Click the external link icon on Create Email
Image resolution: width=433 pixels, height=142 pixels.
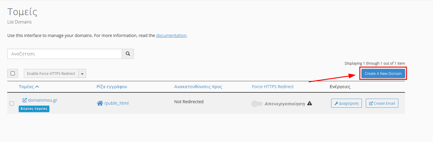371,103
